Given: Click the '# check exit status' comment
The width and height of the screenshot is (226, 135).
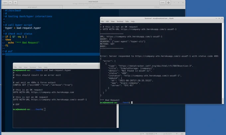Looking at the screenshot, I should (19, 34).
